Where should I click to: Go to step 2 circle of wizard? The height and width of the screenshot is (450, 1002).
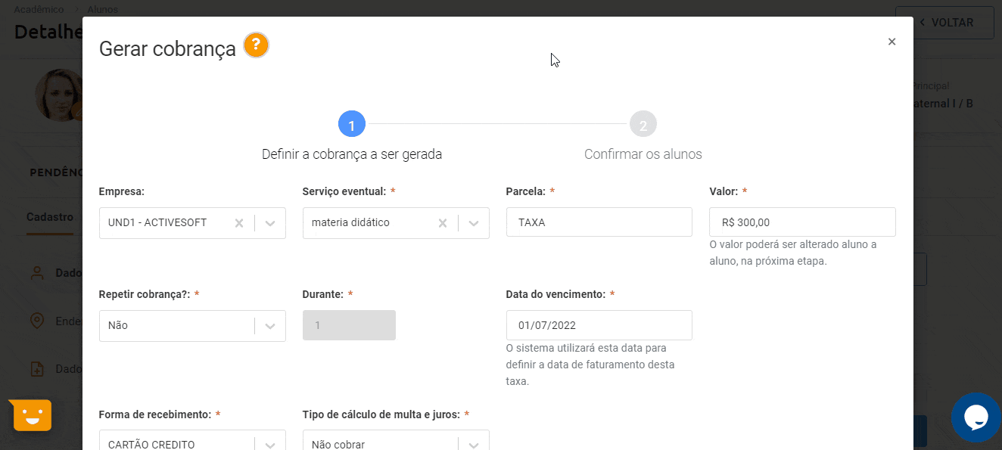click(643, 124)
